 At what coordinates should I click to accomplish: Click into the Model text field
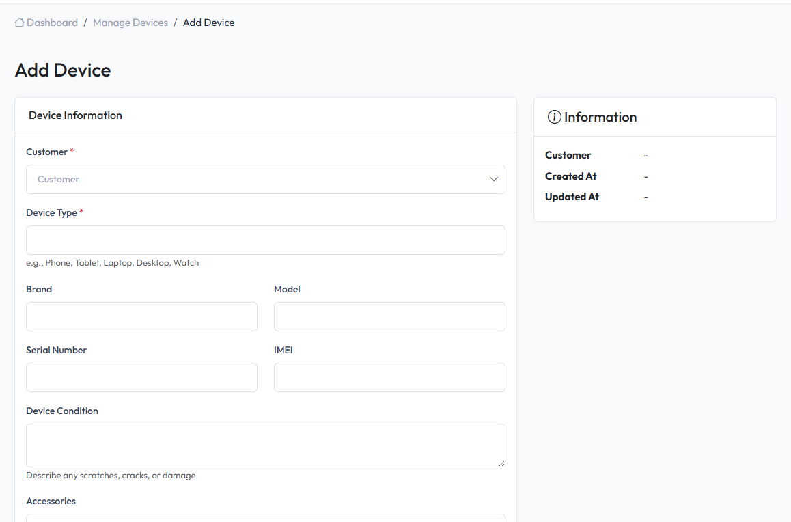[x=389, y=317]
